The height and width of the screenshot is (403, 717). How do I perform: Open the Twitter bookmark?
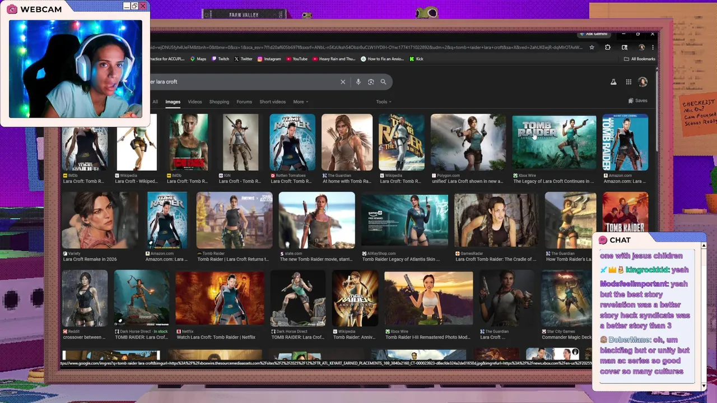click(x=243, y=59)
